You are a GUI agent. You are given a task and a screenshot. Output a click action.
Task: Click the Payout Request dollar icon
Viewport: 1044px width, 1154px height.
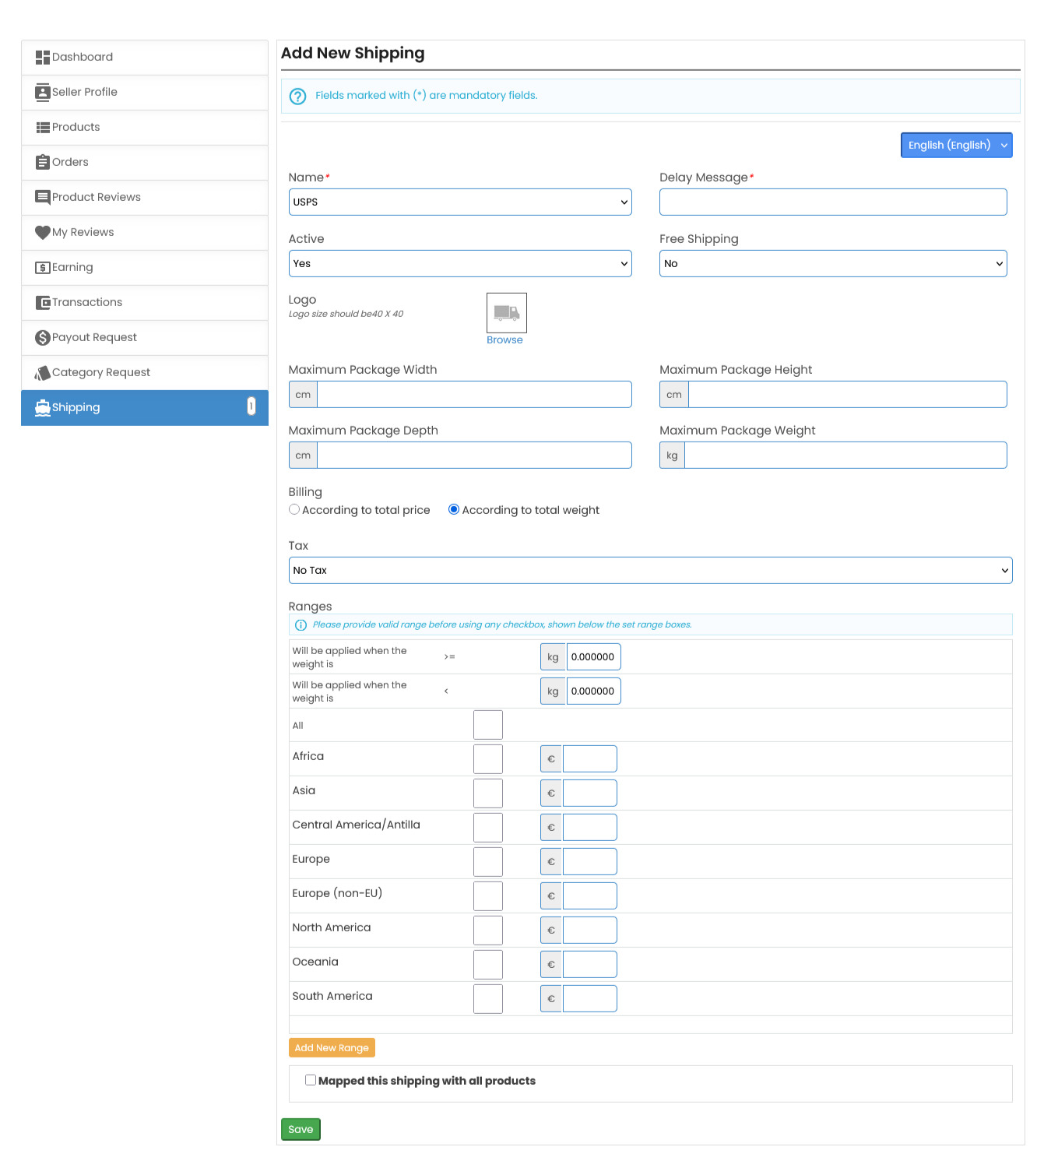43,338
